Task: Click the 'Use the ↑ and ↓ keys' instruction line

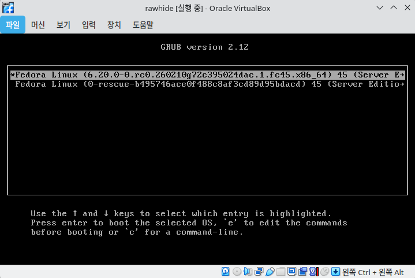Action: [x=181, y=214]
